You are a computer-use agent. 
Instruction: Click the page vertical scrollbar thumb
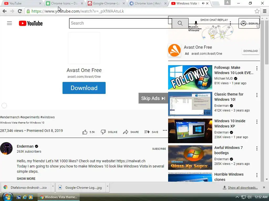267,42
